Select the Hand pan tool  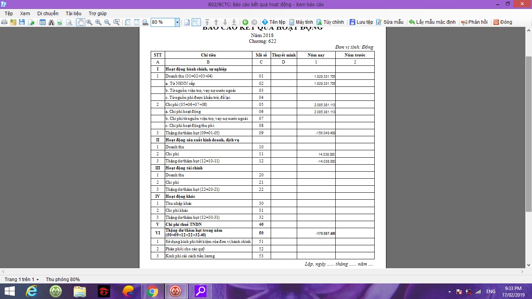(81, 22)
